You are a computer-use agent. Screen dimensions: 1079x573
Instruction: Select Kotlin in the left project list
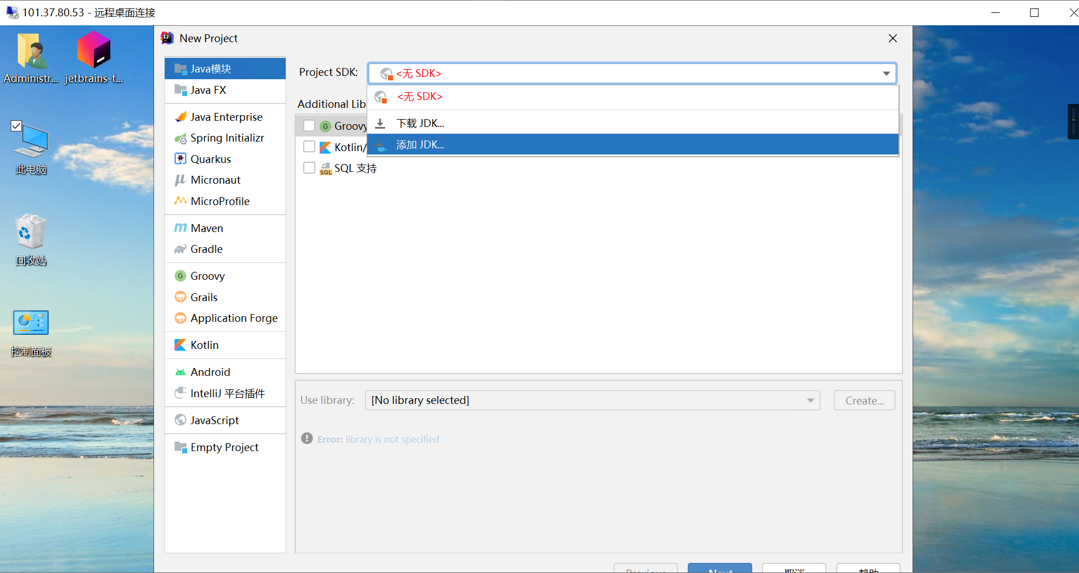point(225,345)
